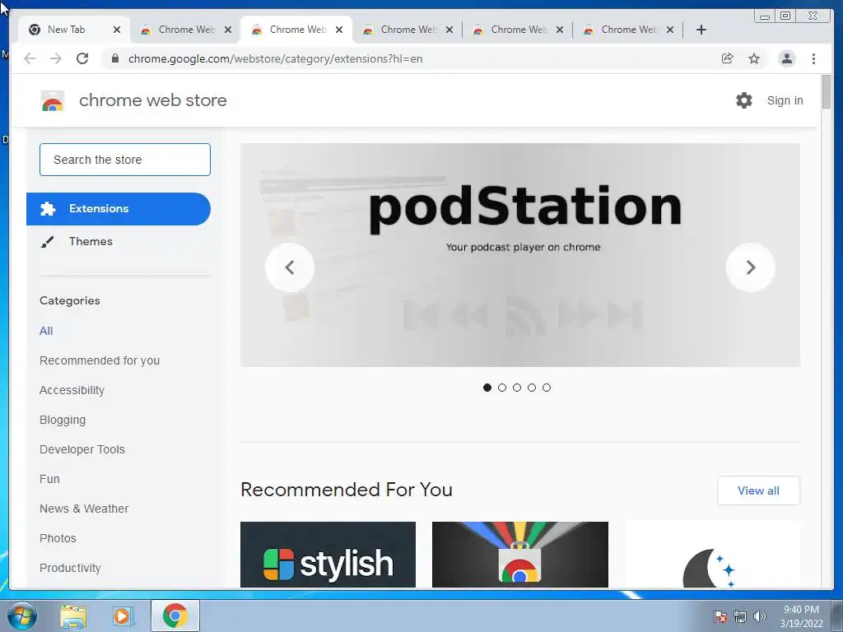This screenshot has height=632, width=843.
Task: Open Blogging category
Action: [63, 420]
